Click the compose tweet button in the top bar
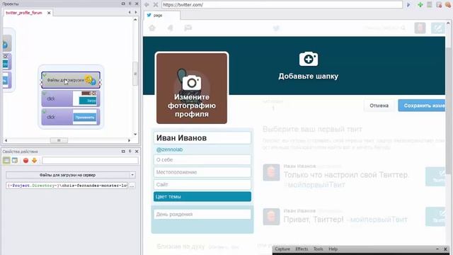The height and width of the screenshot is (255, 453). 437,28
